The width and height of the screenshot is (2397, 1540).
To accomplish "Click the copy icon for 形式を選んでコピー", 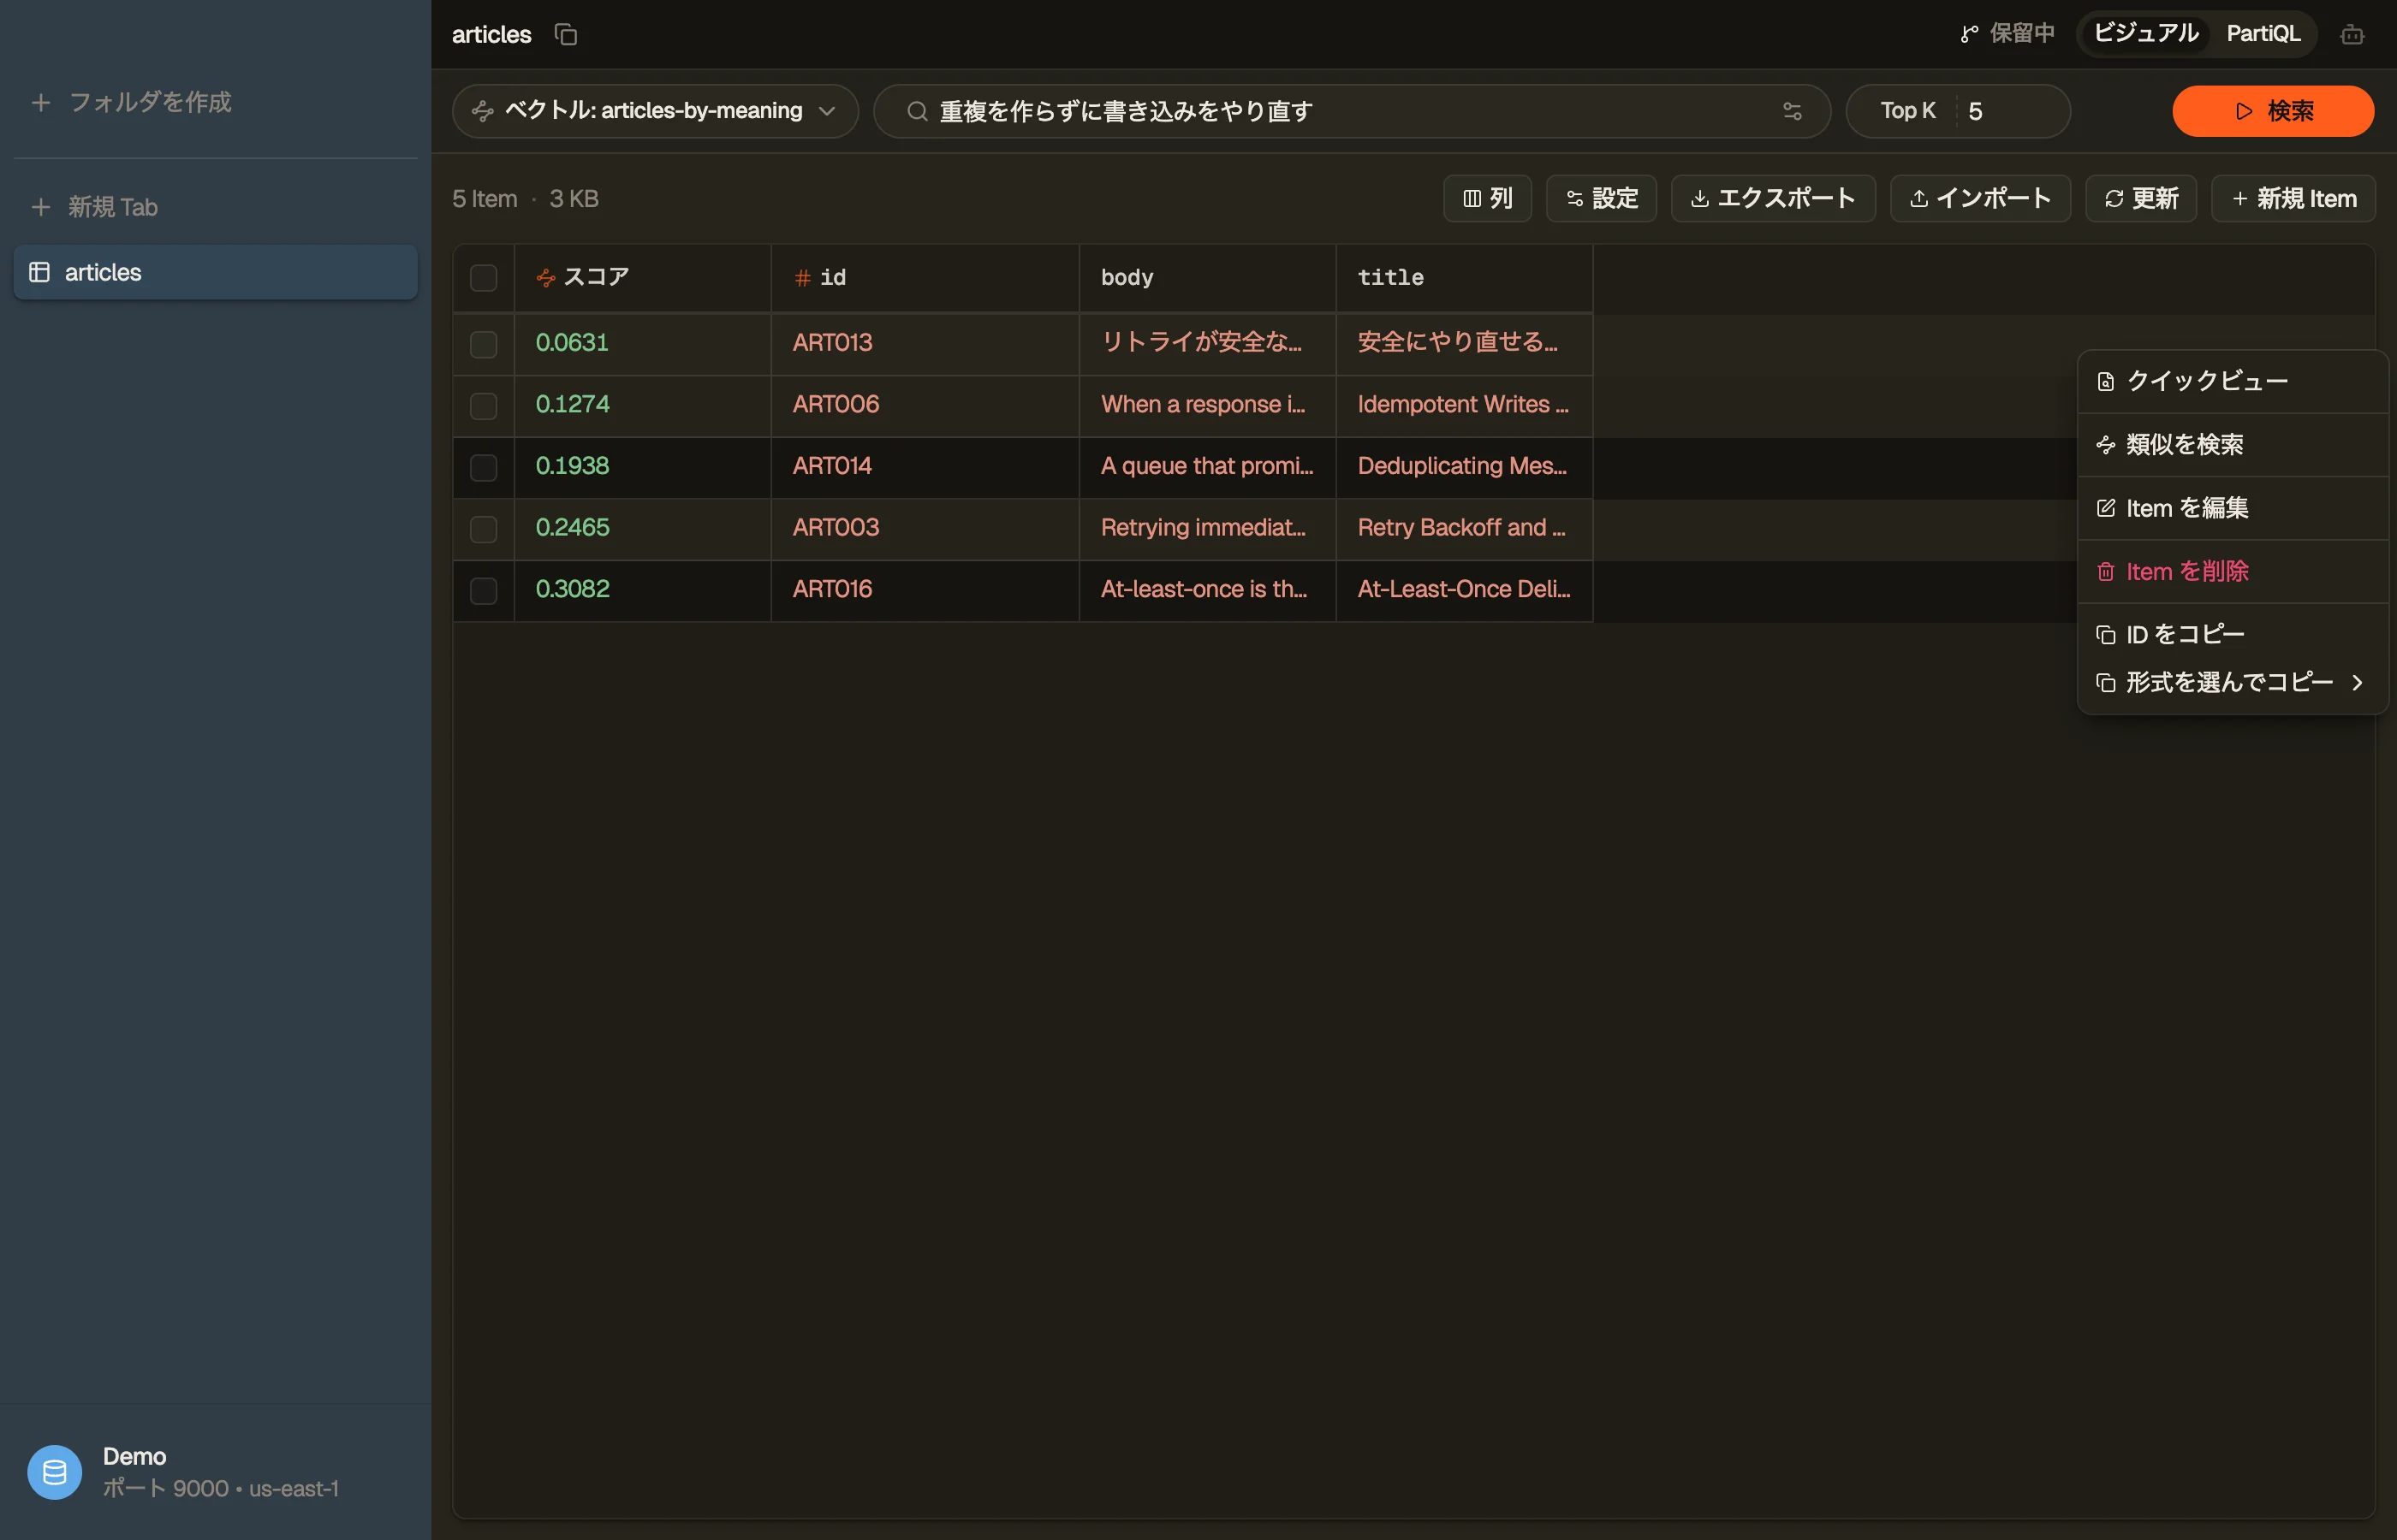I will pyautogui.click(x=2105, y=683).
